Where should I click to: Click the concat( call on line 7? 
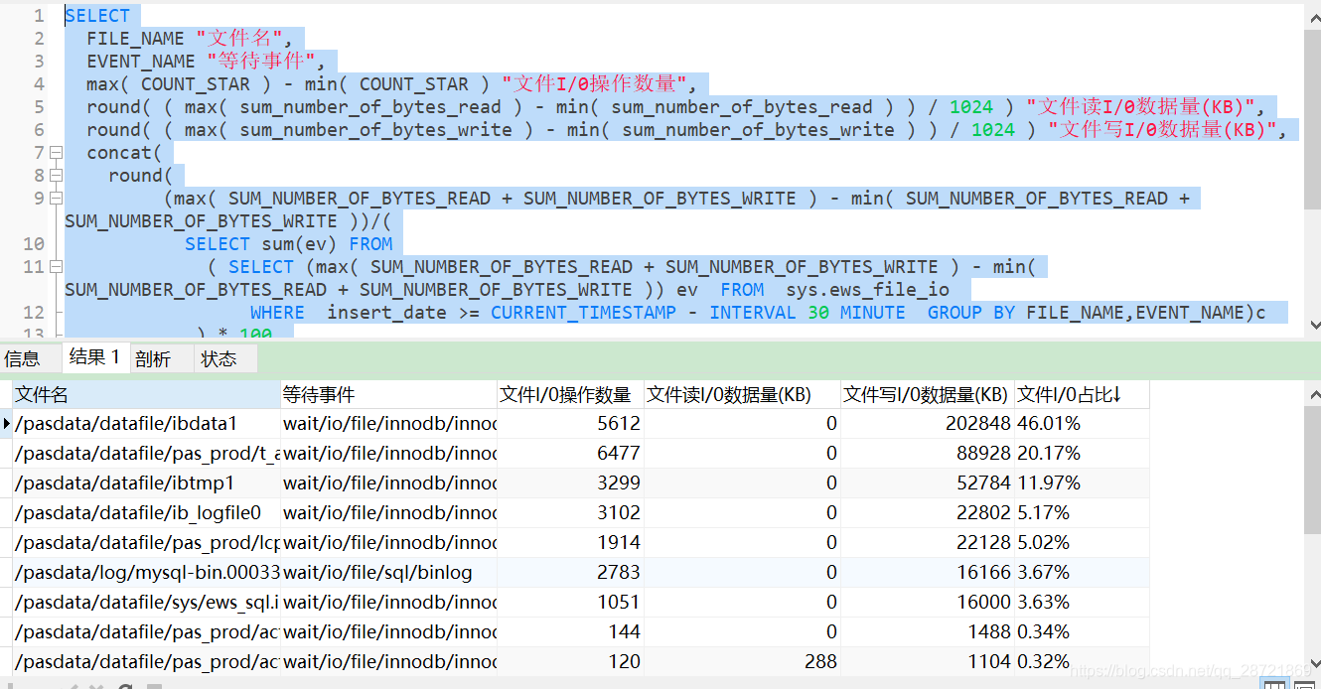[x=124, y=153]
